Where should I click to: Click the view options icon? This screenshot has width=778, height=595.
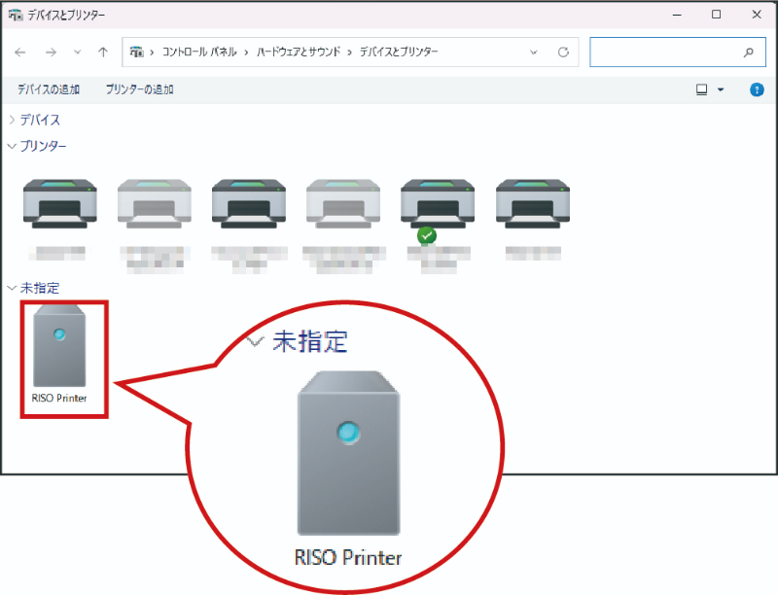coord(701,89)
